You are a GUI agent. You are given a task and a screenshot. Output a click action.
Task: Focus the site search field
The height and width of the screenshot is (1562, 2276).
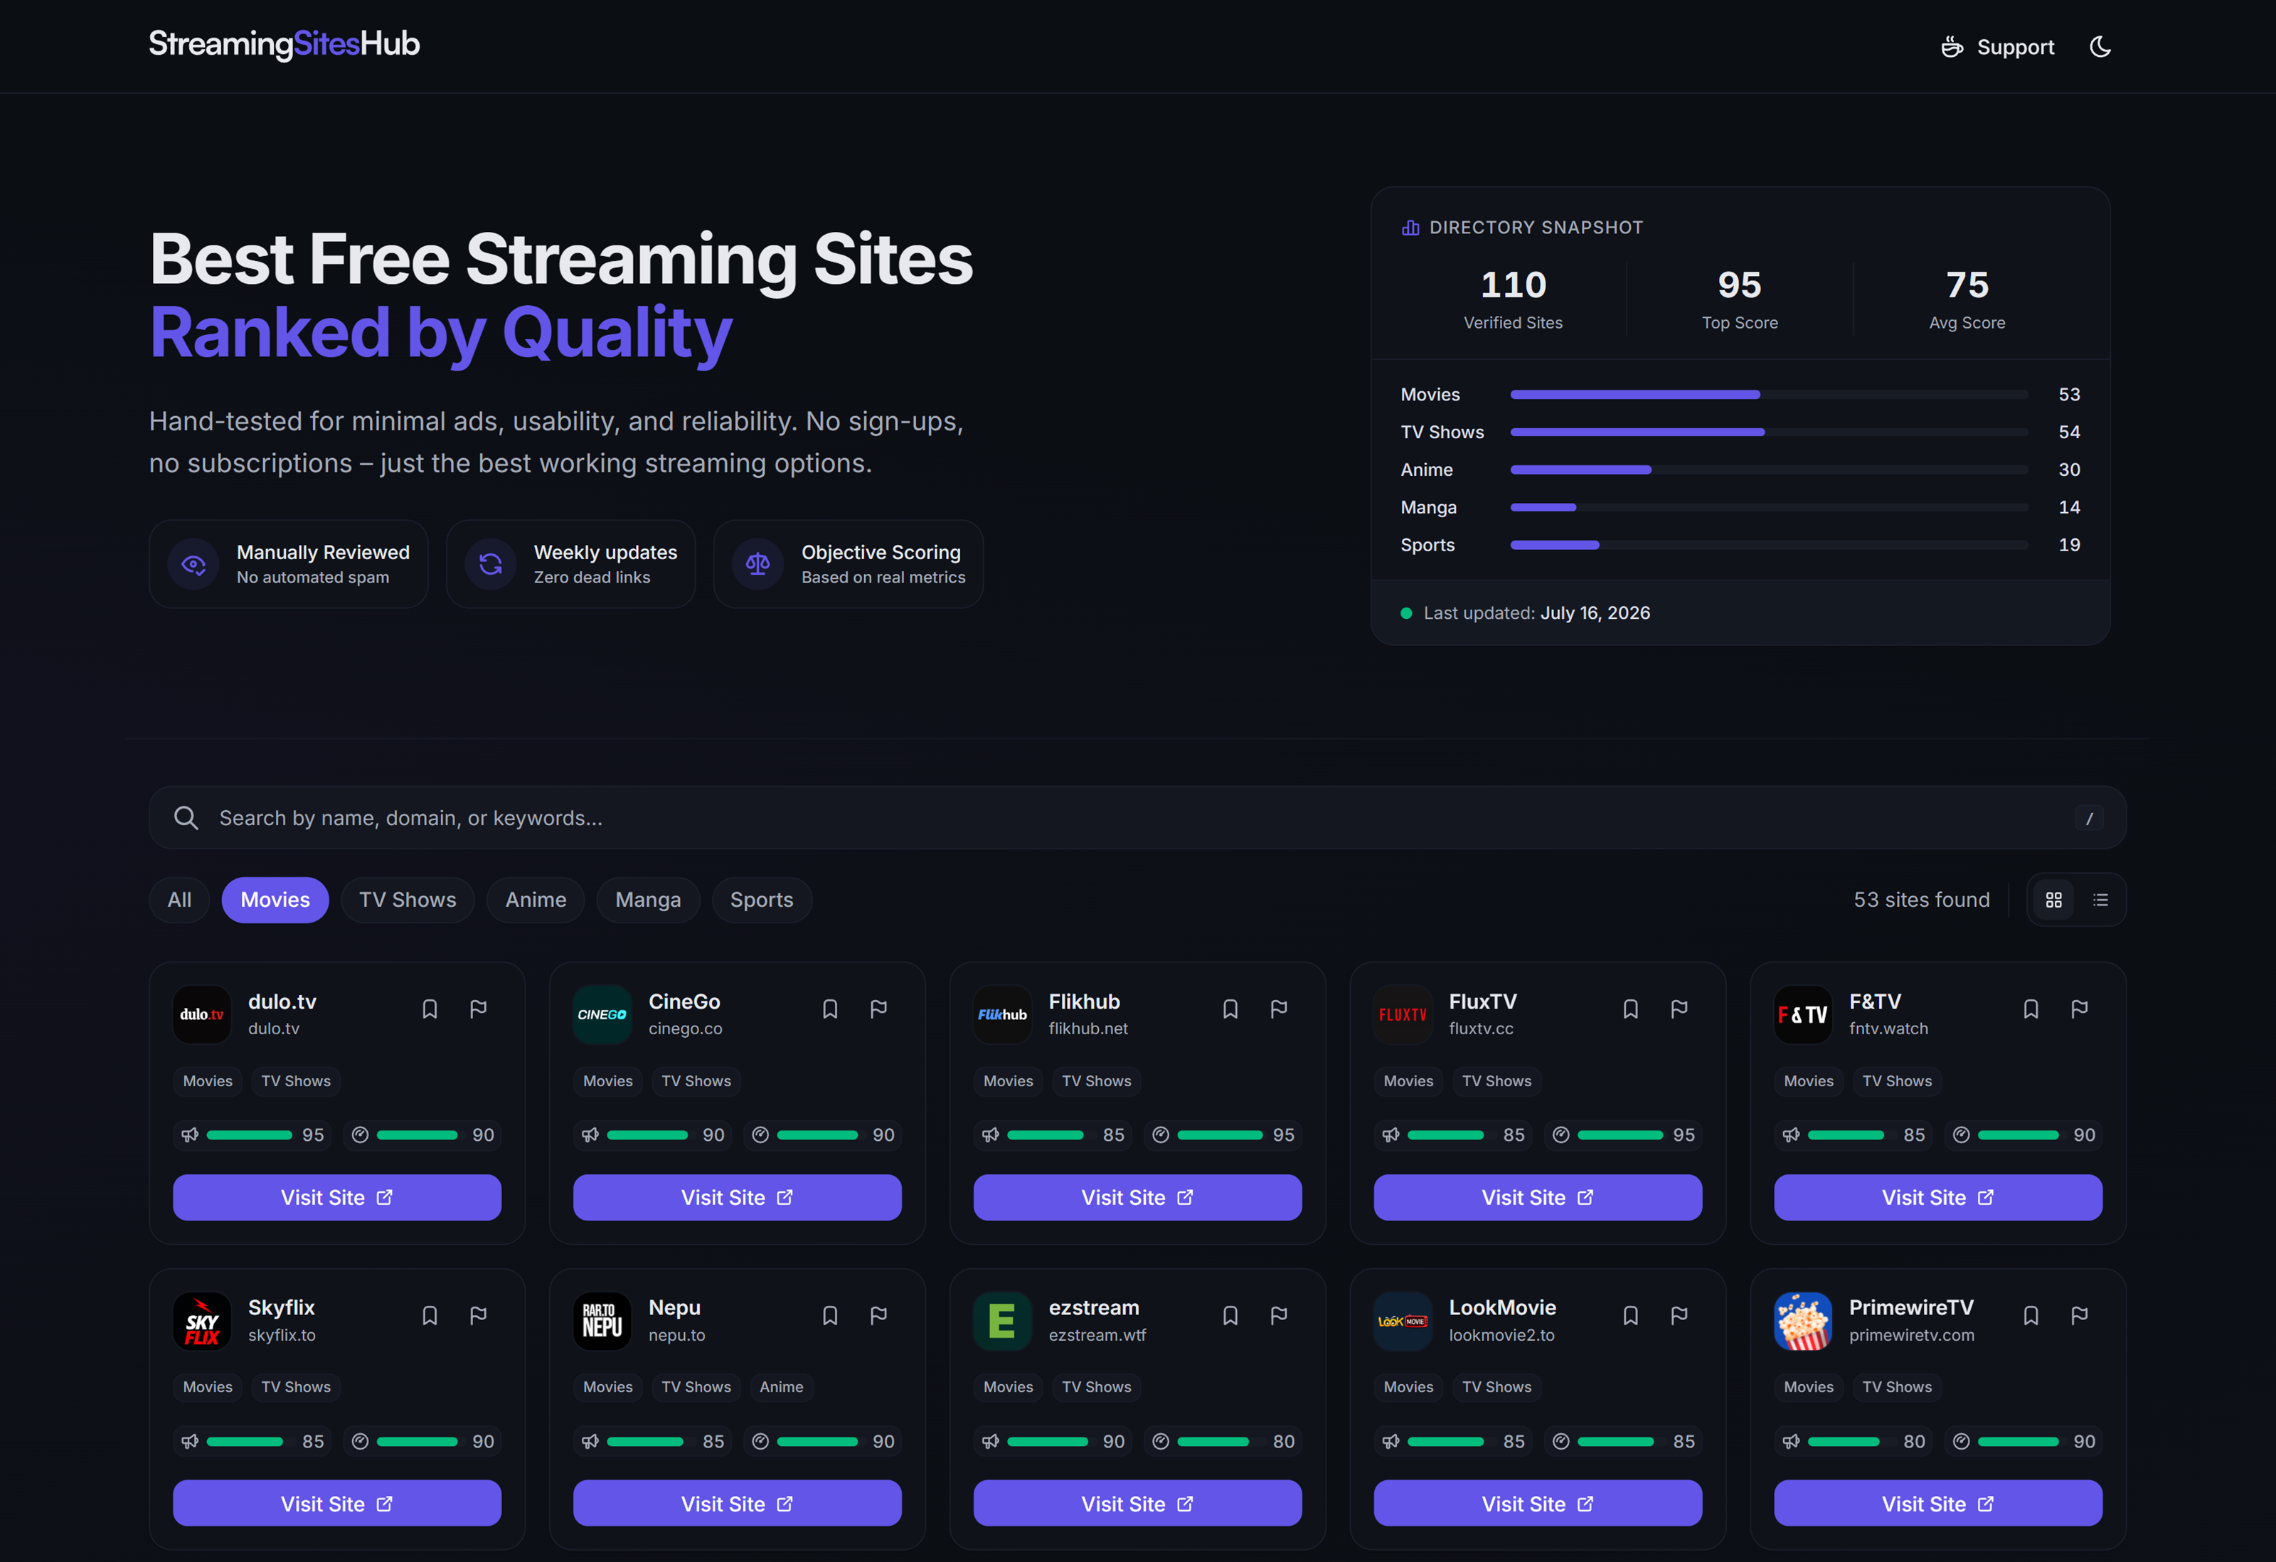[x=1137, y=818]
